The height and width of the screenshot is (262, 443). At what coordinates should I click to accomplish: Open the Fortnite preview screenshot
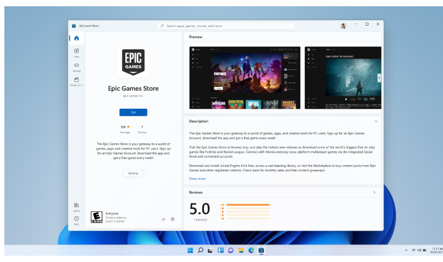(245, 78)
